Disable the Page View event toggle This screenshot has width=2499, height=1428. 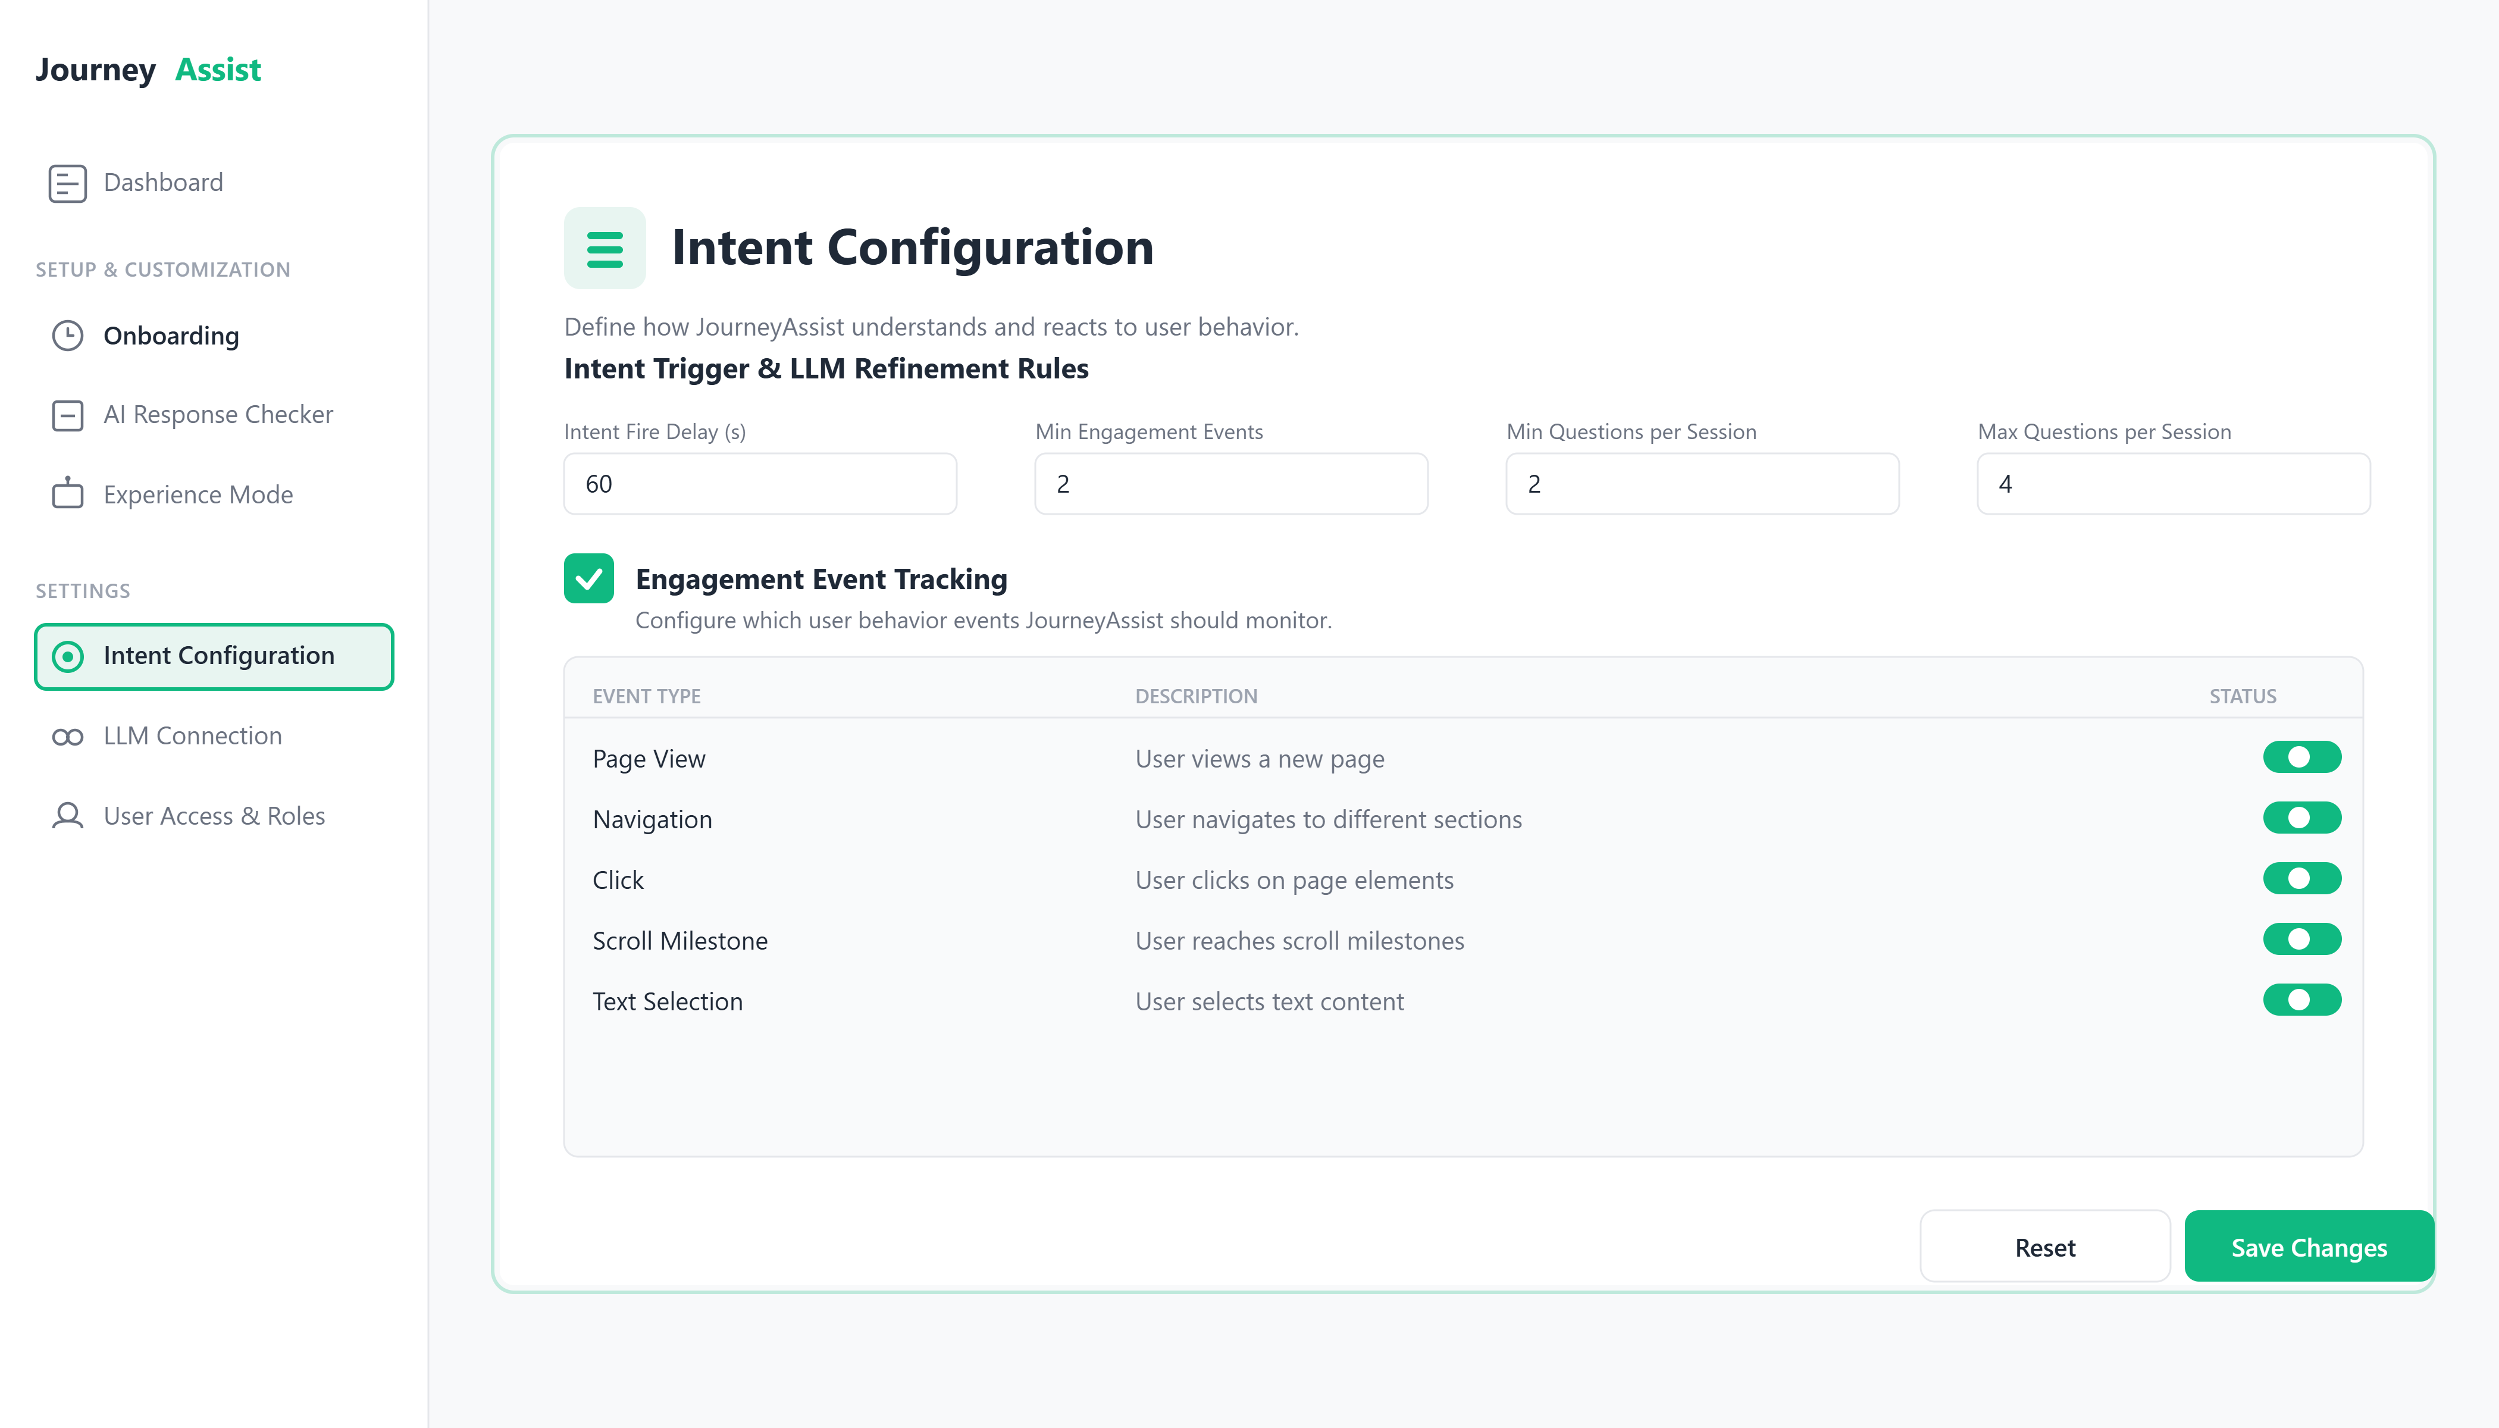pos(2301,757)
